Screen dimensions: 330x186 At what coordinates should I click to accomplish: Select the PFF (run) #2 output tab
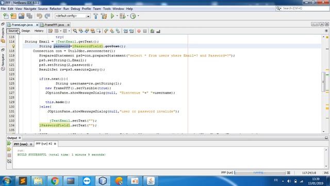pyautogui.click(x=44, y=144)
